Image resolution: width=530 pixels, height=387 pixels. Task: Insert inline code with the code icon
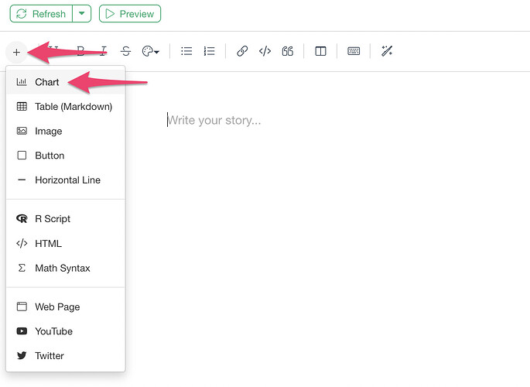(x=265, y=51)
